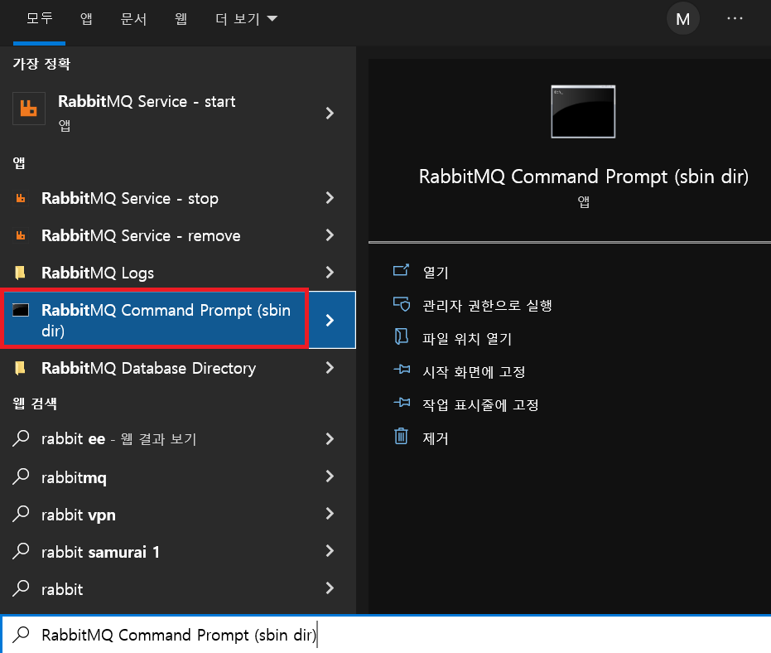Expand RabbitMQ Logs details arrow
Screen dimensions: 771x653
pos(330,272)
